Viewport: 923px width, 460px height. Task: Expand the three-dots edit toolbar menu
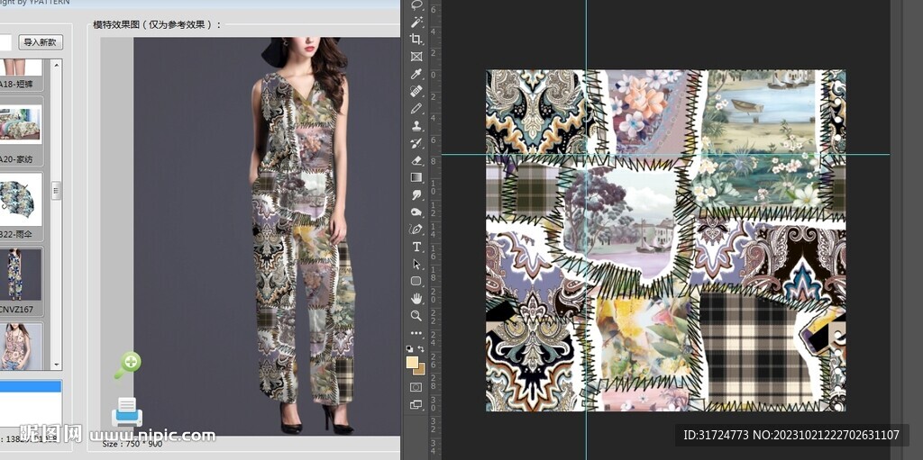416,333
